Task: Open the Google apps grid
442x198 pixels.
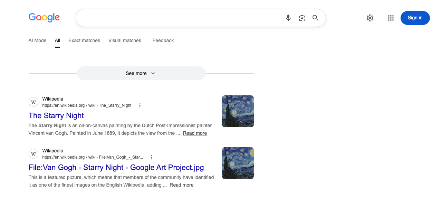Action: [x=391, y=18]
